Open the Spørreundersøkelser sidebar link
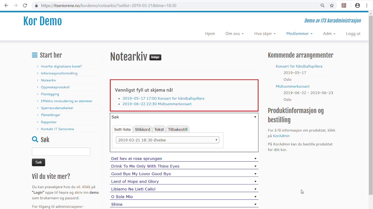This screenshot has height=209, width=373. tap(57, 108)
